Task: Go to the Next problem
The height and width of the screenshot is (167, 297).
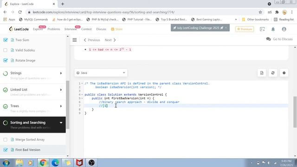Action: (110, 40)
